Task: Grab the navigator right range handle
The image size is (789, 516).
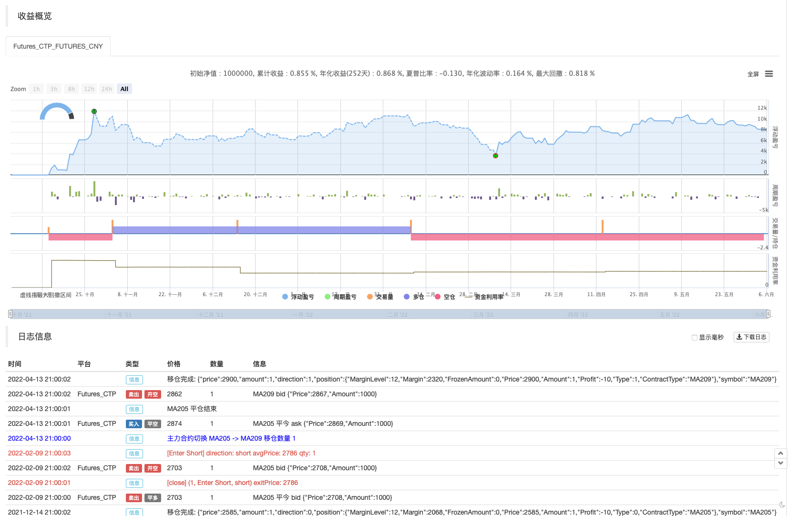Action: point(768,314)
